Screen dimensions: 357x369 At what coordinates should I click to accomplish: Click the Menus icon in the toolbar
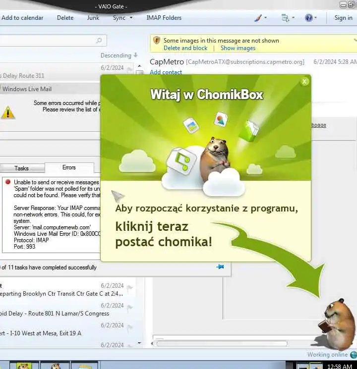click(x=286, y=18)
